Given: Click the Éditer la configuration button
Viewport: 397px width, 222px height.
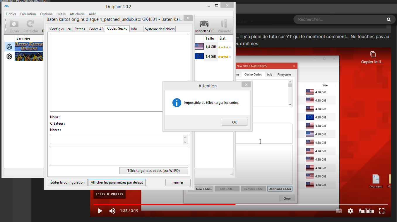Looking at the screenshot, I should pyautogui.click(x=67, y=182).
